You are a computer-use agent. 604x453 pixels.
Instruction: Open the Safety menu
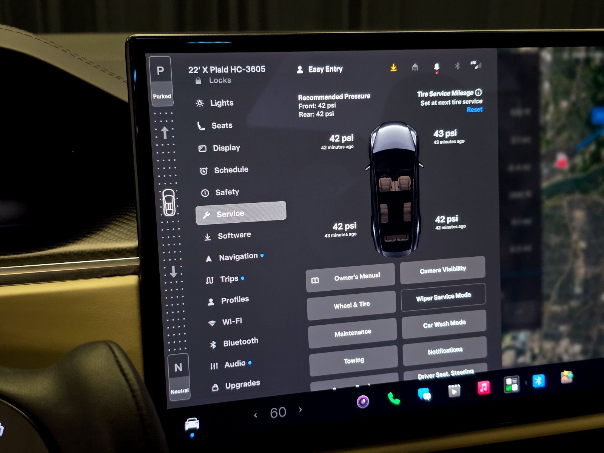coord(220,193)
